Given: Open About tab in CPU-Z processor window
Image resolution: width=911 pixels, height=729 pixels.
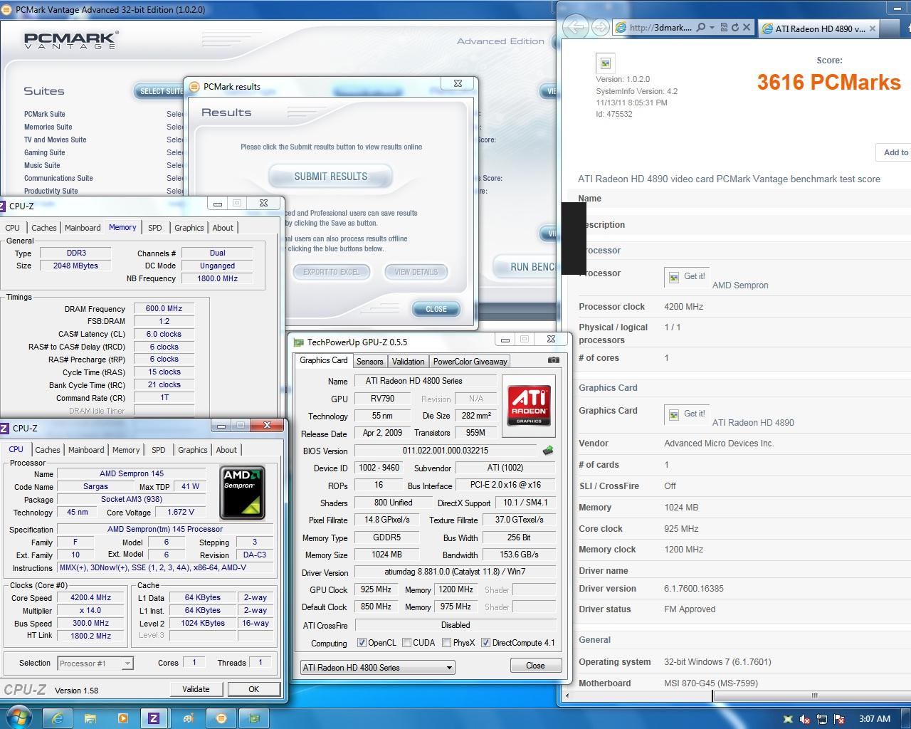Looking at the screenshot, I should click(x=226, y=450).
